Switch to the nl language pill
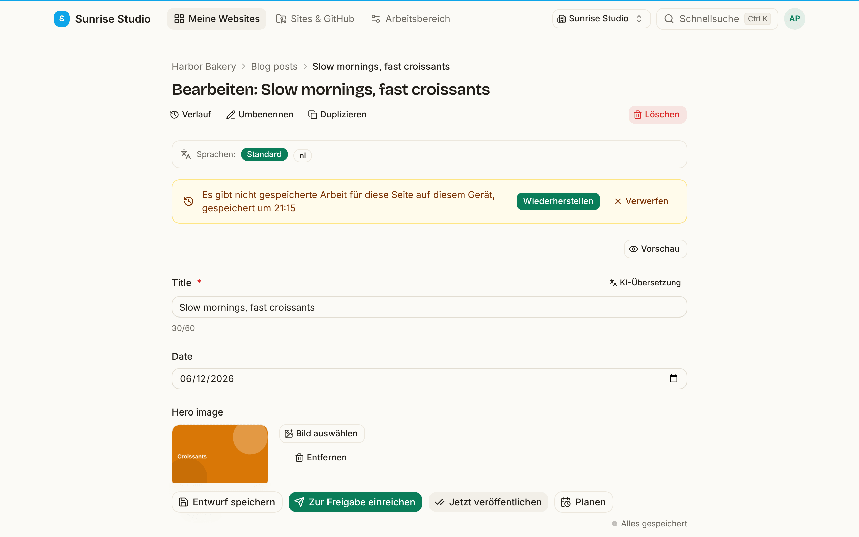 point(302,155)
